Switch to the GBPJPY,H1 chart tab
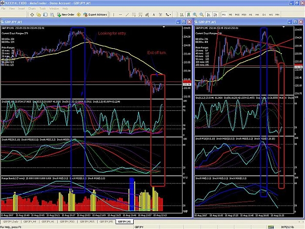The height and width of the screenshot is (229, 305). [x=48, y=222]
